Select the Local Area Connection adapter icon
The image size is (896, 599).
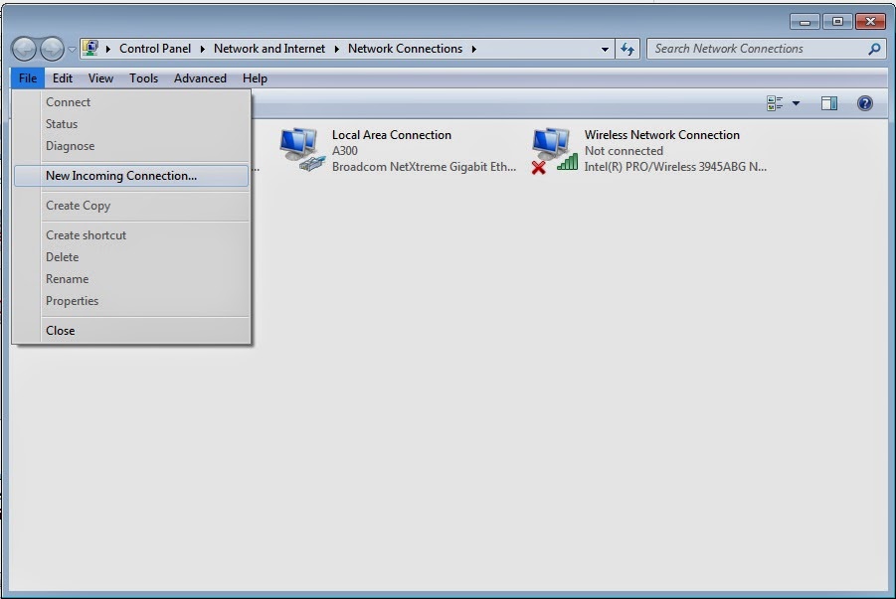click(x=301, y=150)
